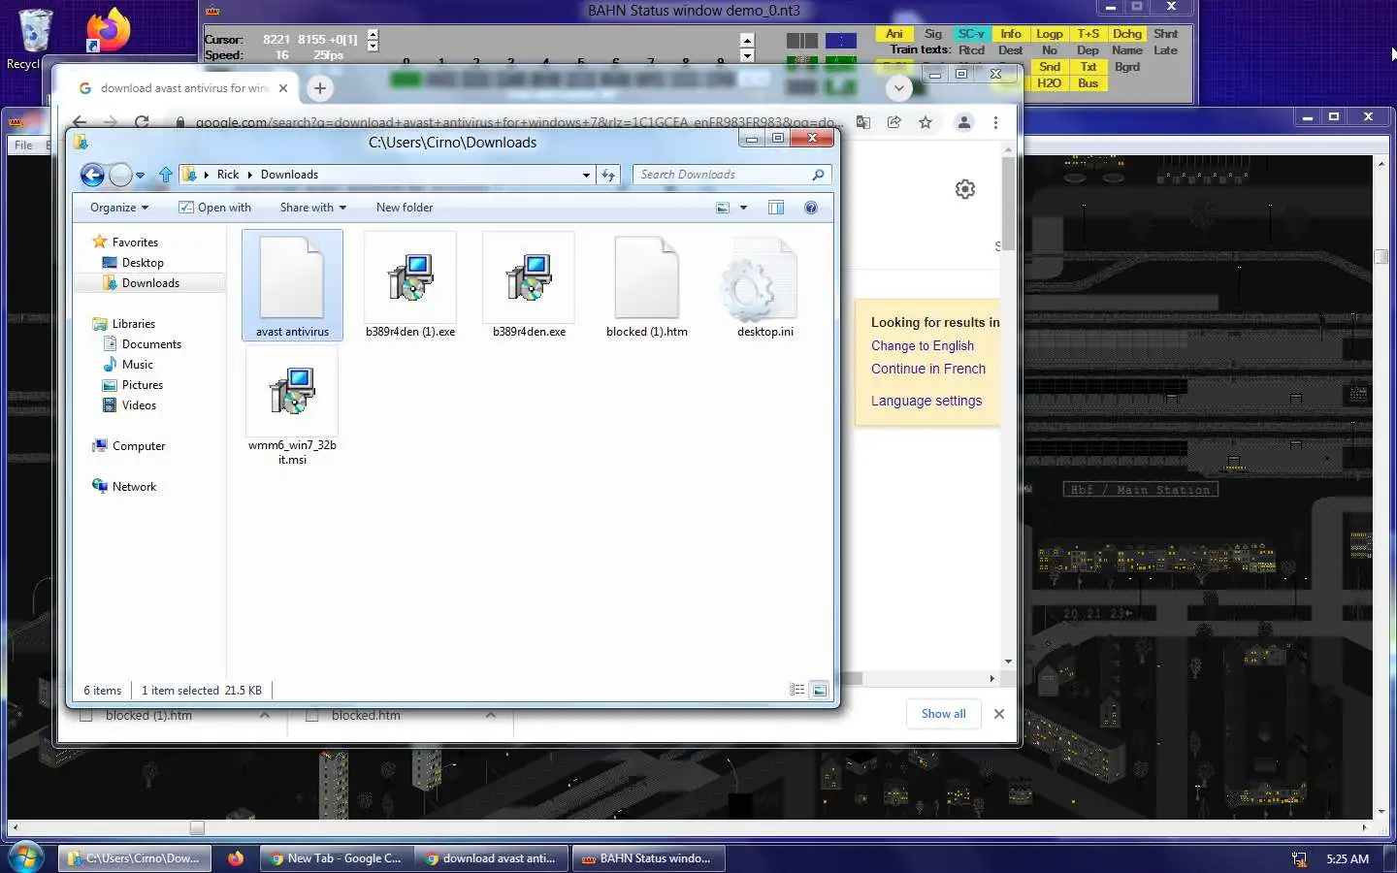Switch to details view icon in status bar
This screenshot has height=873, width=1397.
coord(796,690)
